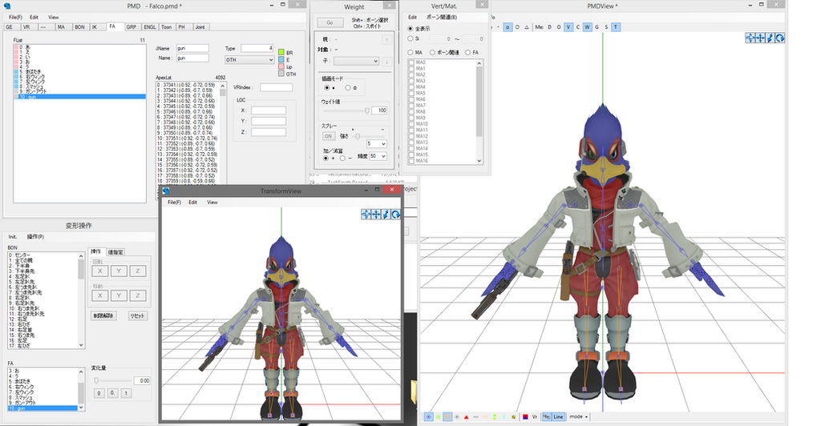Image resolution: width=821 pixels, height=426 pixels.
Task: Toggle the V button in PMDView toolbar
Action: pyautogui.click(x=568, y=27)
